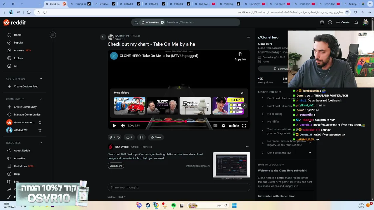Open the IBKR ad options menu

pyautogui.click(x=247, y=147)
